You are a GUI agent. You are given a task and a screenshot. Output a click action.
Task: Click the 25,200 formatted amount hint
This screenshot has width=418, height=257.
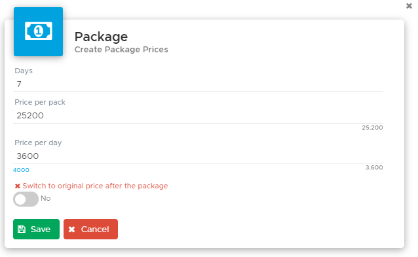pyautogui.click(x=372, y=128)
